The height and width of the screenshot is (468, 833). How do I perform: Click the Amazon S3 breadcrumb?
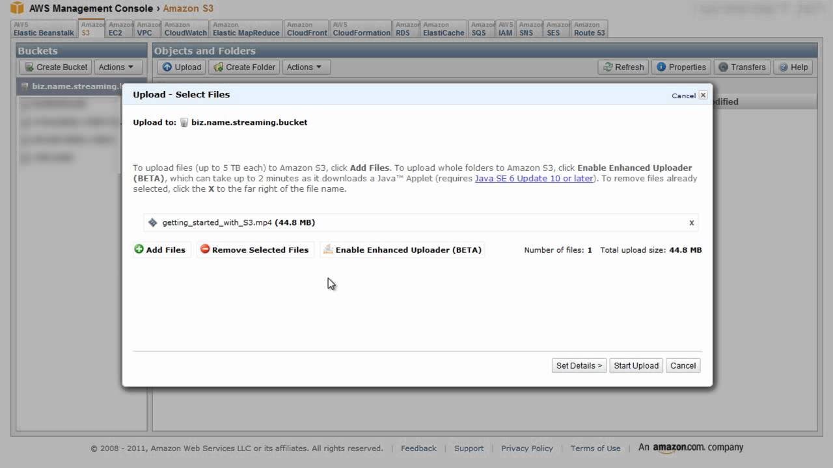[188, 8]
